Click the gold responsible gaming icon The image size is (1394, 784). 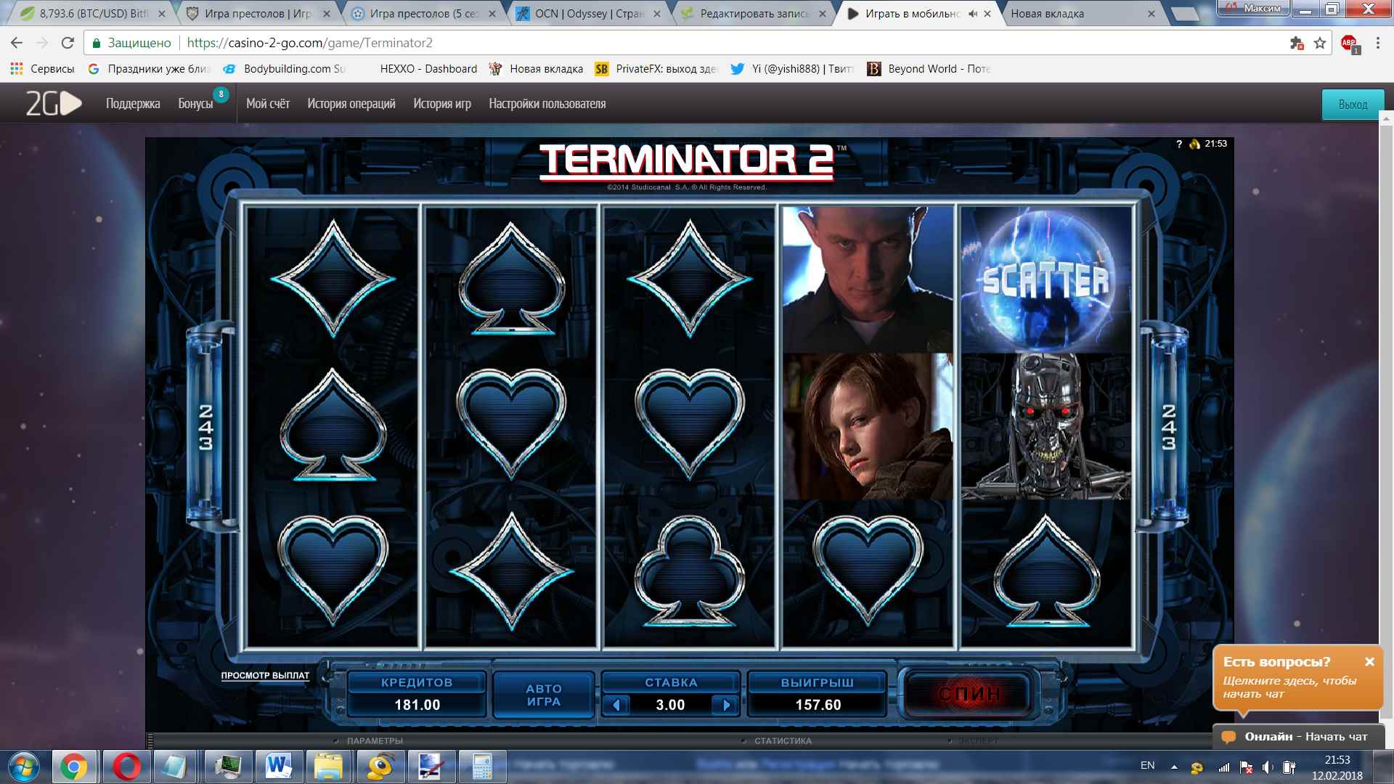click(1194, 144)
